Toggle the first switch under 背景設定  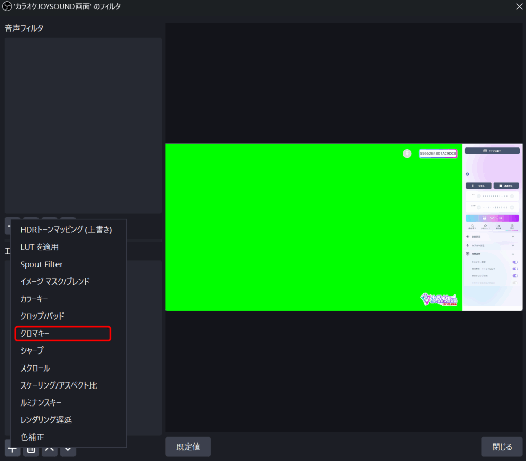514,262
